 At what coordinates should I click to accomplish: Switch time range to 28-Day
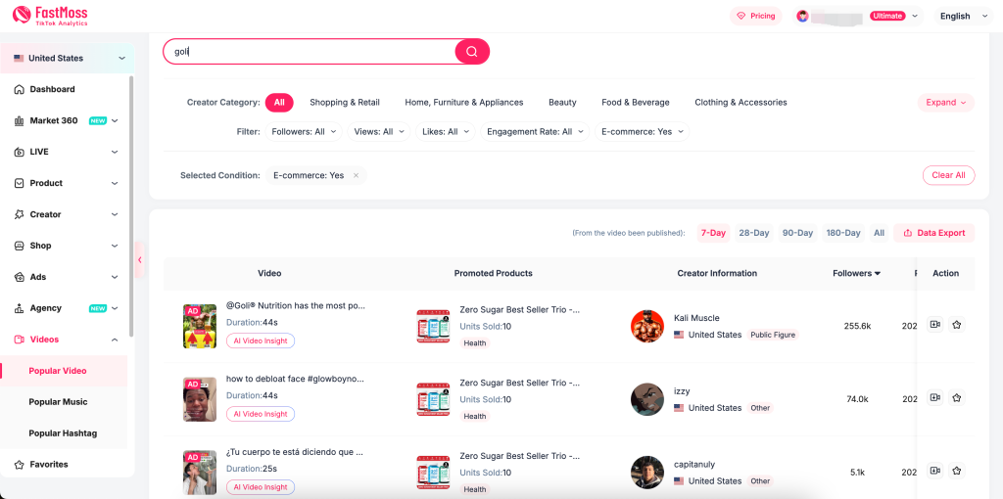(x=753, y=233)
